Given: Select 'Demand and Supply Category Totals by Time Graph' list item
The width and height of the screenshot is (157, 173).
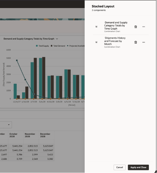Looking at the screenshot, I should (121, 27).
